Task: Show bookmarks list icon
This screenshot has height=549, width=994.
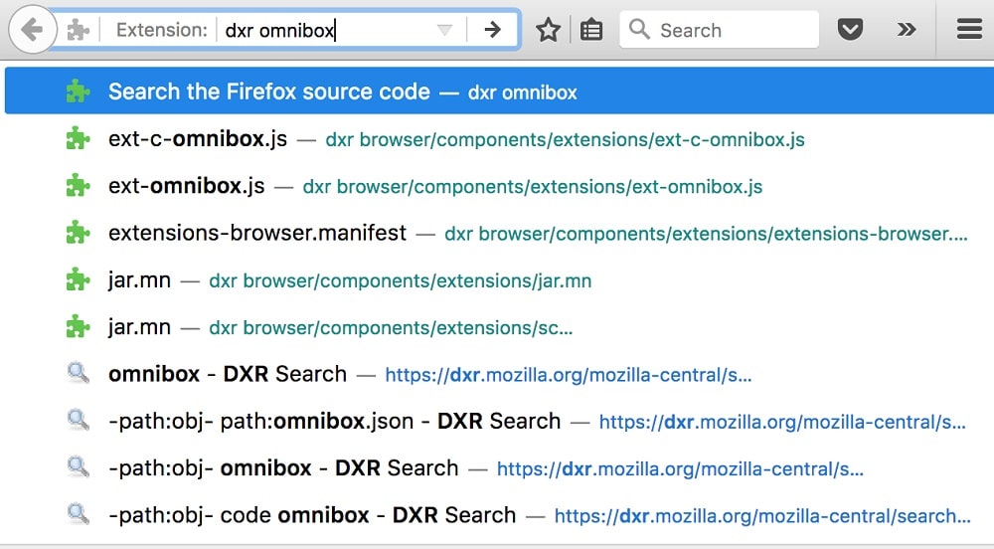Action: (591, 30)
